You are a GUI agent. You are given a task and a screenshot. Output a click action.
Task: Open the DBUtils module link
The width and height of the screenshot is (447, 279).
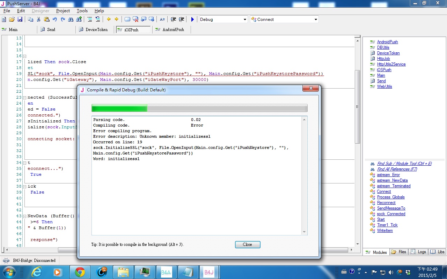point(383,47)
